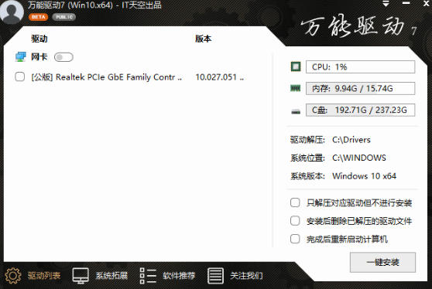
Task: Click the orange BETA badge
Action: [38, 17]
